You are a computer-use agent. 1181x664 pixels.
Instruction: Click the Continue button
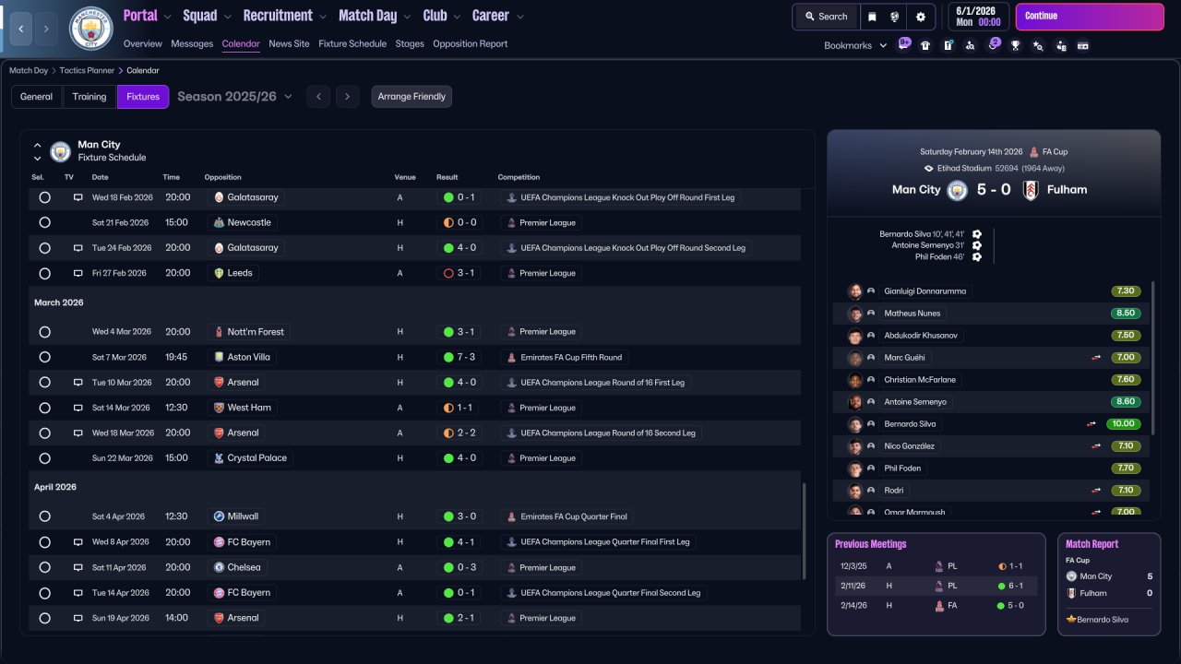click(x=1090, y=17)
